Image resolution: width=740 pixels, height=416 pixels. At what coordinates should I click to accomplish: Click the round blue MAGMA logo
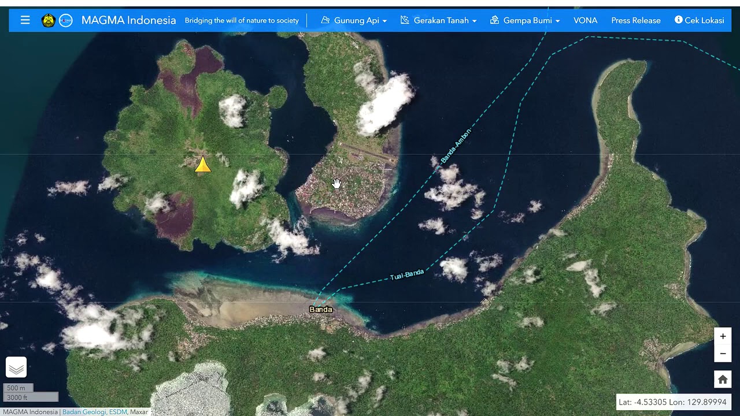66,21
